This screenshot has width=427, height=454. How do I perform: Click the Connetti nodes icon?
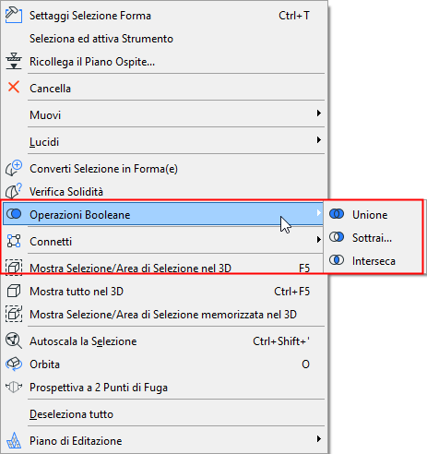click(14, 241)
